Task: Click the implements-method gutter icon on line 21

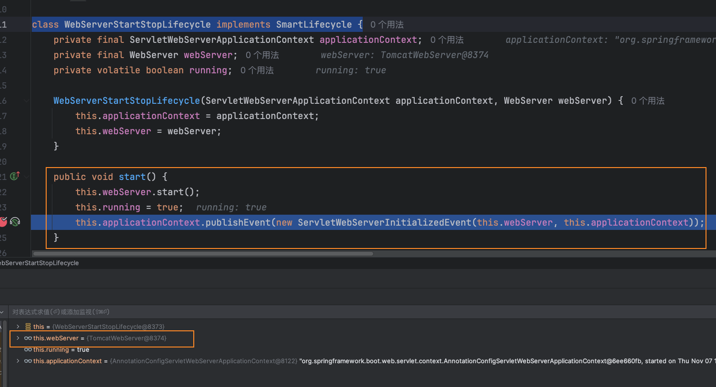Action: coord(15,176)
